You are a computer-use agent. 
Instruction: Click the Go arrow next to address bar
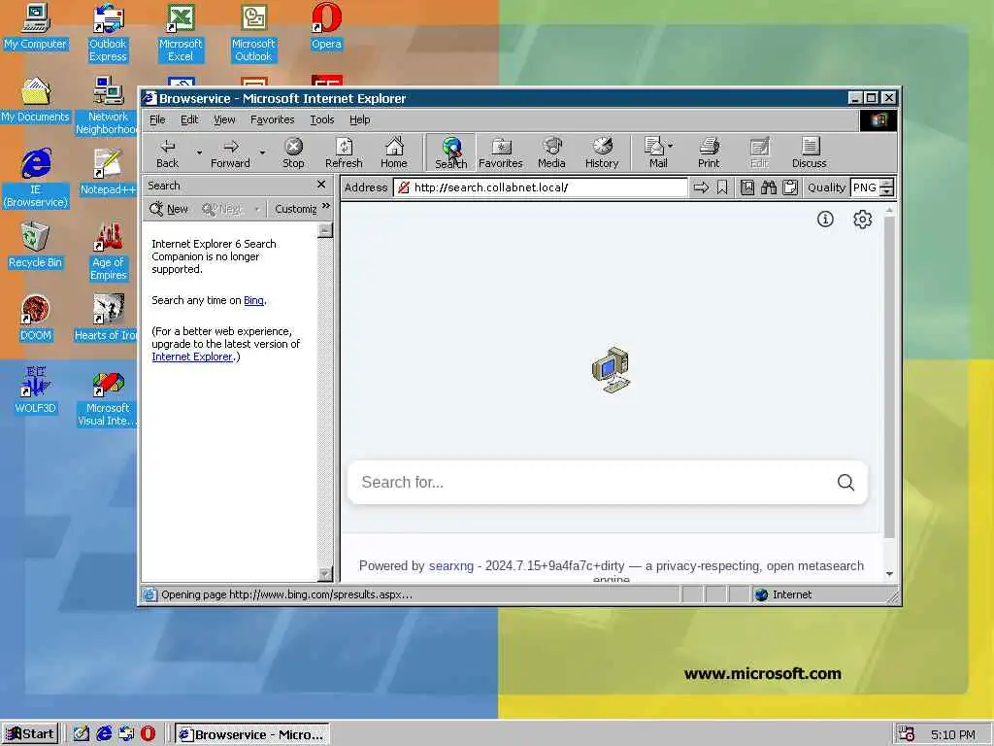click(701, 187)
